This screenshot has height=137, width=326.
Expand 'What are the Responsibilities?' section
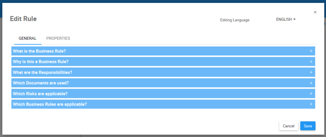42,72
